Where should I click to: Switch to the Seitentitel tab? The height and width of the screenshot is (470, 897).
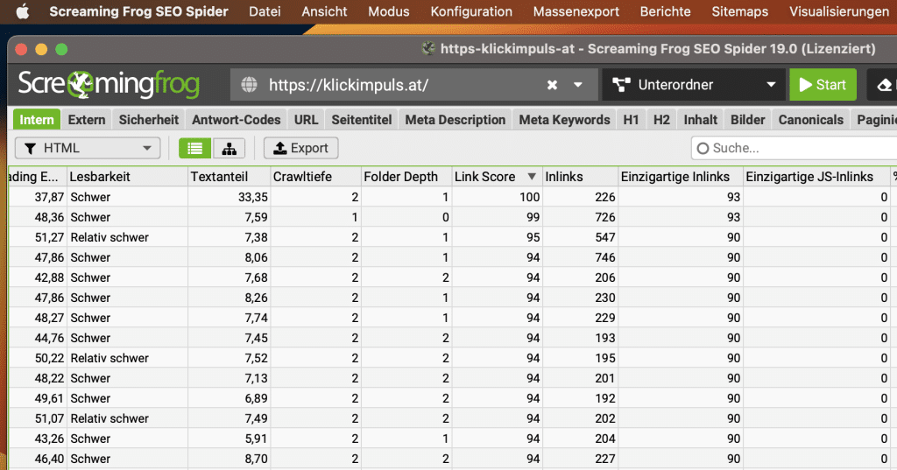pyautogui.click(x=362, y=120)
